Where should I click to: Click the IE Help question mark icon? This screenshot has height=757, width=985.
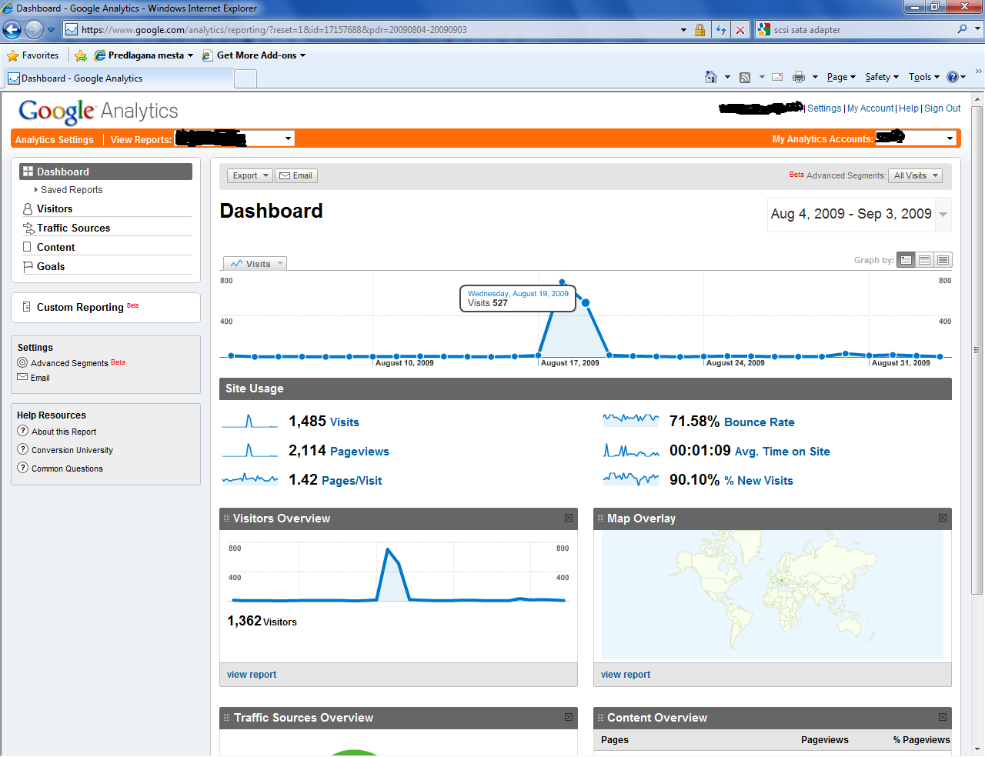[953, 77]
